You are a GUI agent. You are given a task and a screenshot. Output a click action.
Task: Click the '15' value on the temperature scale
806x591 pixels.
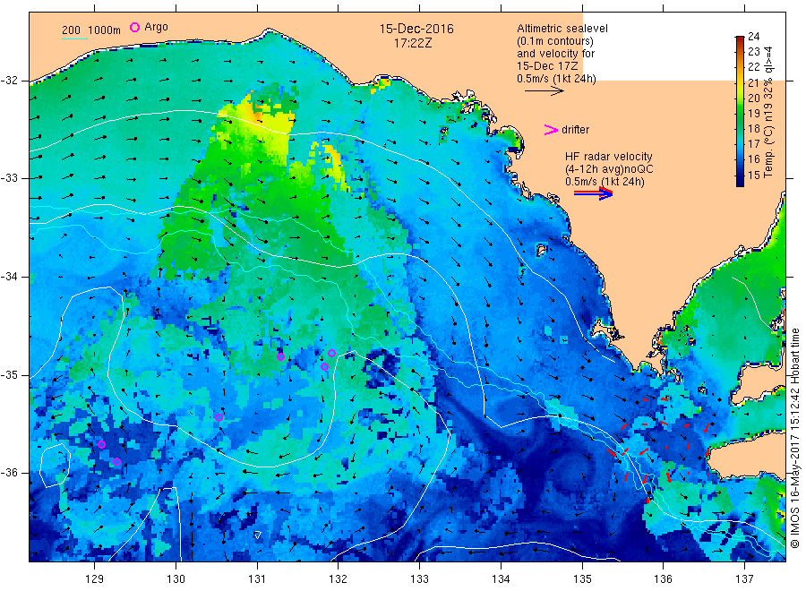pos(753,175)
